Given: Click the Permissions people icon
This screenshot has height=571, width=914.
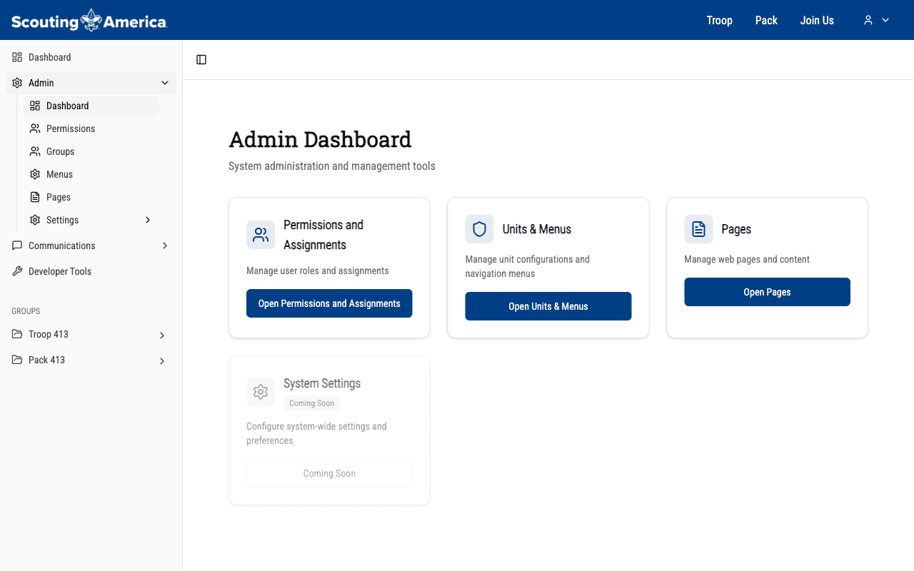Looking at the screenshot, I should coord(35,128).
